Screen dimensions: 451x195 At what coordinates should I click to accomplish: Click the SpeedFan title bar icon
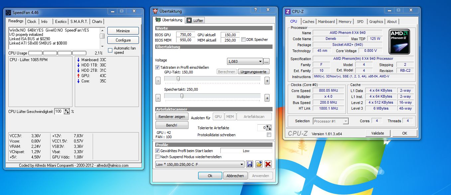[8, 12]
